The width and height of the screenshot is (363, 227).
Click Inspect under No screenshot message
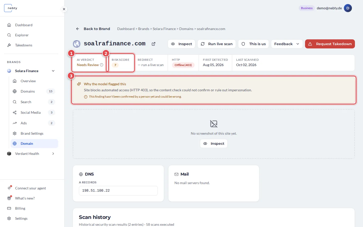pos(214,144)
